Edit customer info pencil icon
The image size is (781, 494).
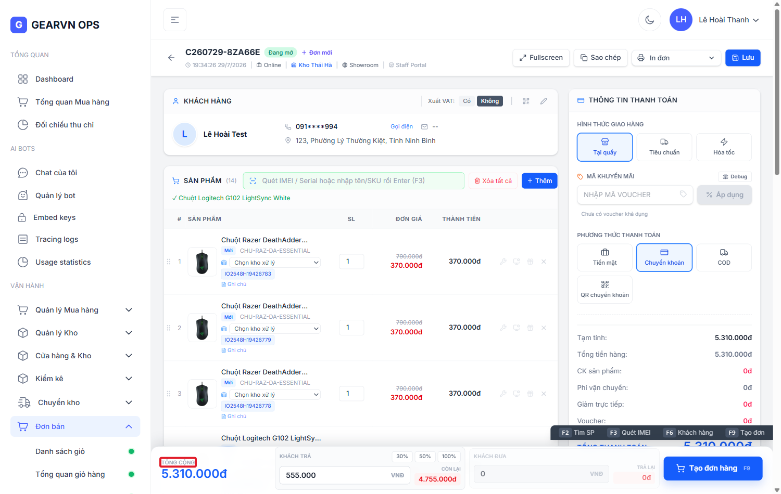tap(544, 101)
